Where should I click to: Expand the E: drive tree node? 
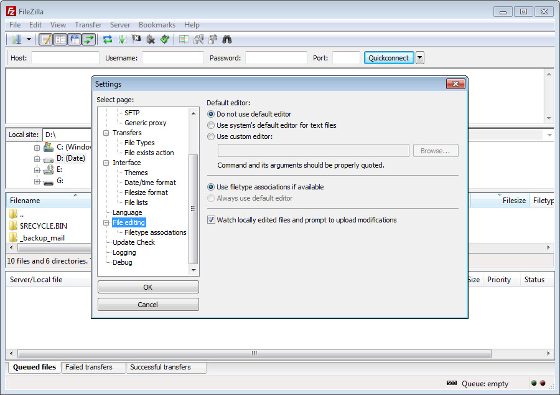pos(37,170)
